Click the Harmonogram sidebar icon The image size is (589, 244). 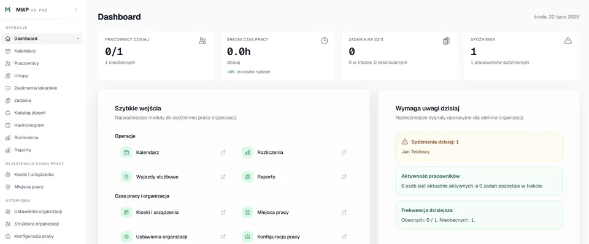pos(8,125)
